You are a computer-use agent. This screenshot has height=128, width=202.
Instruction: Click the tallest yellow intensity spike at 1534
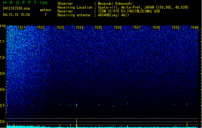[77, 124]
